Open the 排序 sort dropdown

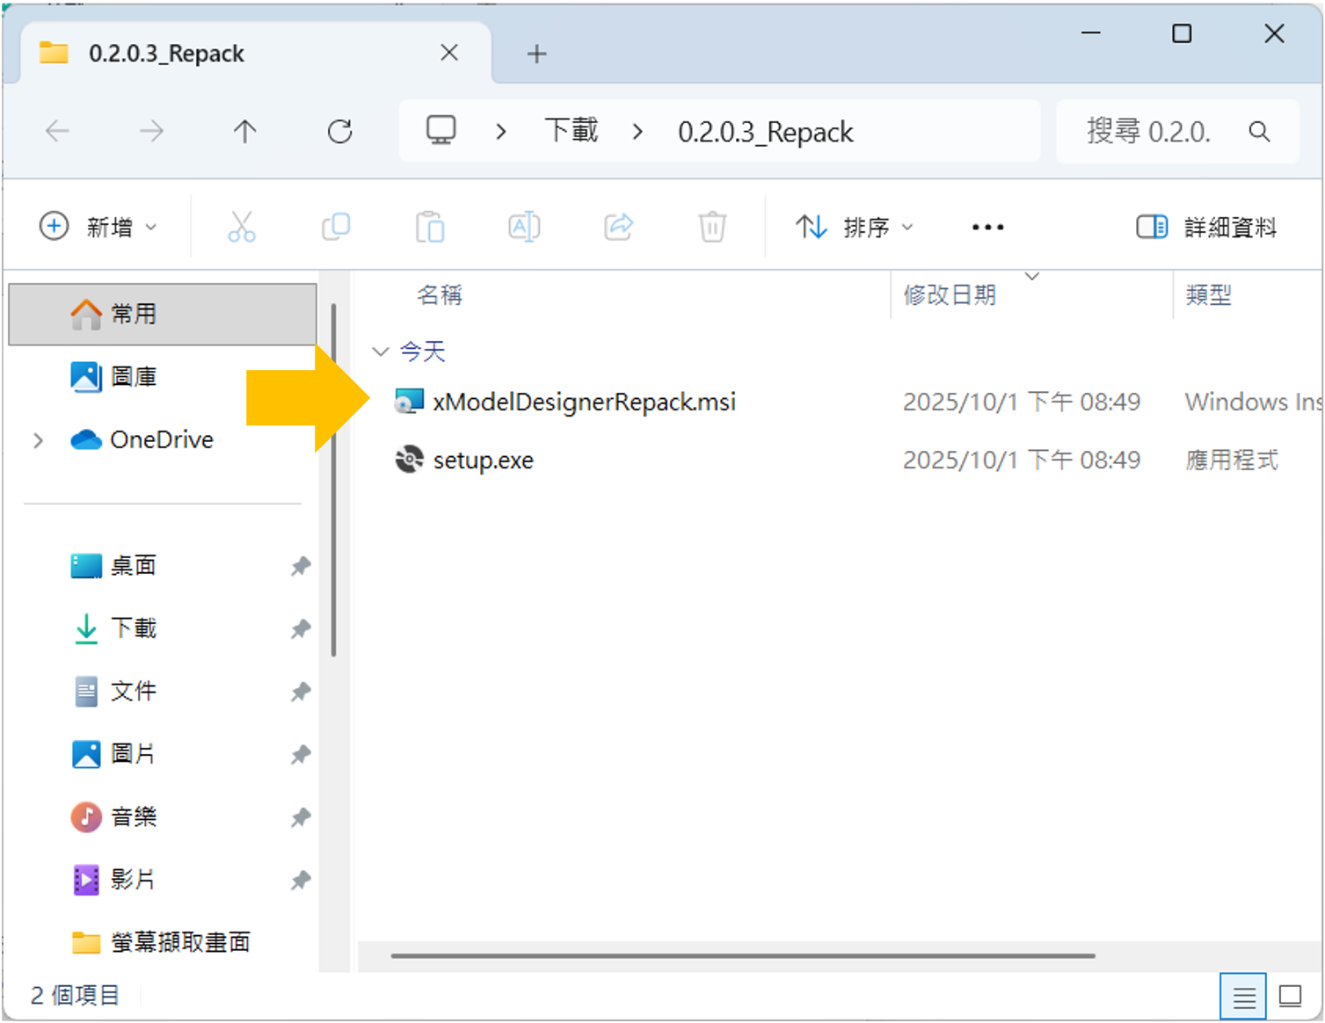(854, 228)
